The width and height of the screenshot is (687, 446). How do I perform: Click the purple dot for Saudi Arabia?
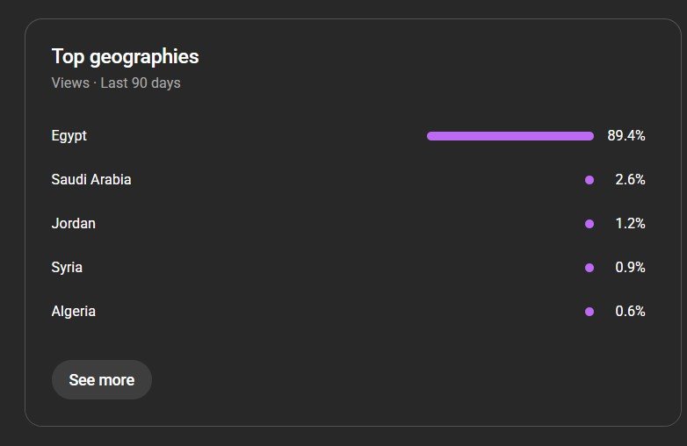pyautogui.click(x=589, y=180)
